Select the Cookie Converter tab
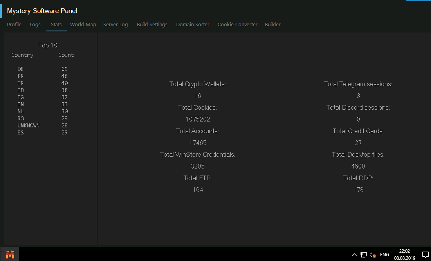This screenshot has width=431, height=261. pyautogui.click(x=238, y=25)
